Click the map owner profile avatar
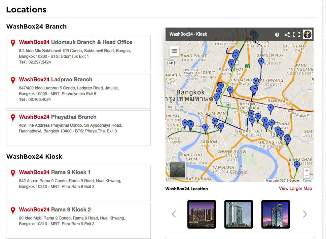Image resolution: width=326 pixels, height=239 pixels. pyautogui.click(x=307, y=34)
